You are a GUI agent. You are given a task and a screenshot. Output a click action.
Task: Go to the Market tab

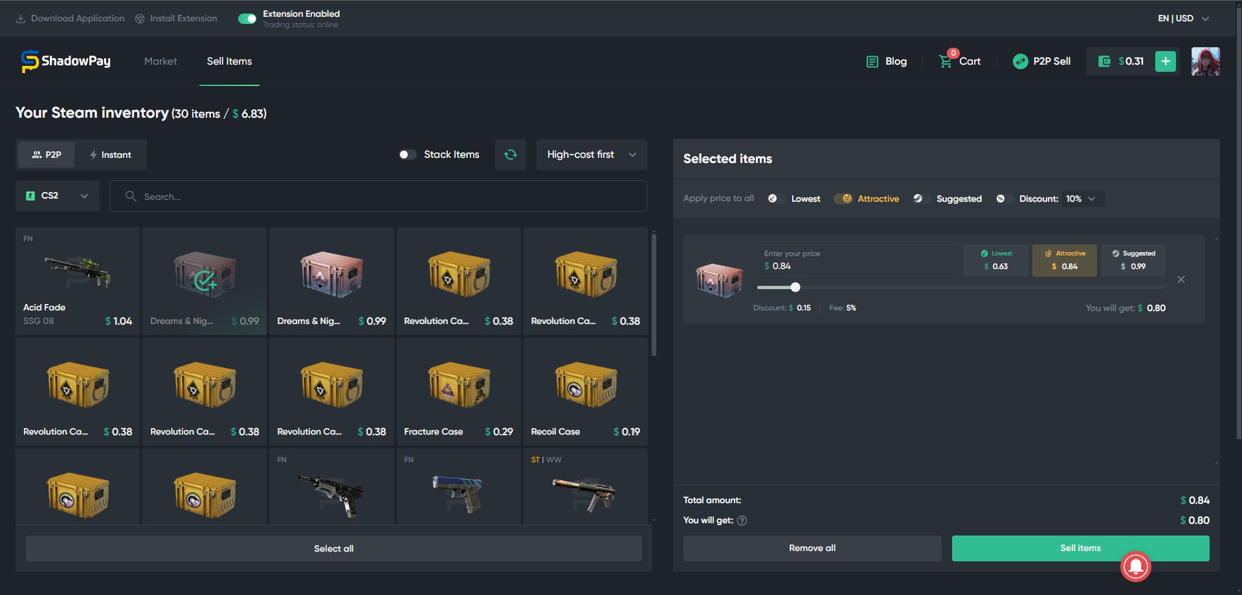click(x=161, y=61)
